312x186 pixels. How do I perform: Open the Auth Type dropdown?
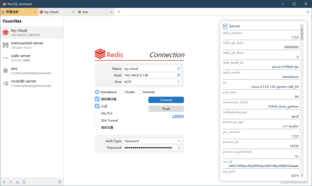[x=152, y=141]
